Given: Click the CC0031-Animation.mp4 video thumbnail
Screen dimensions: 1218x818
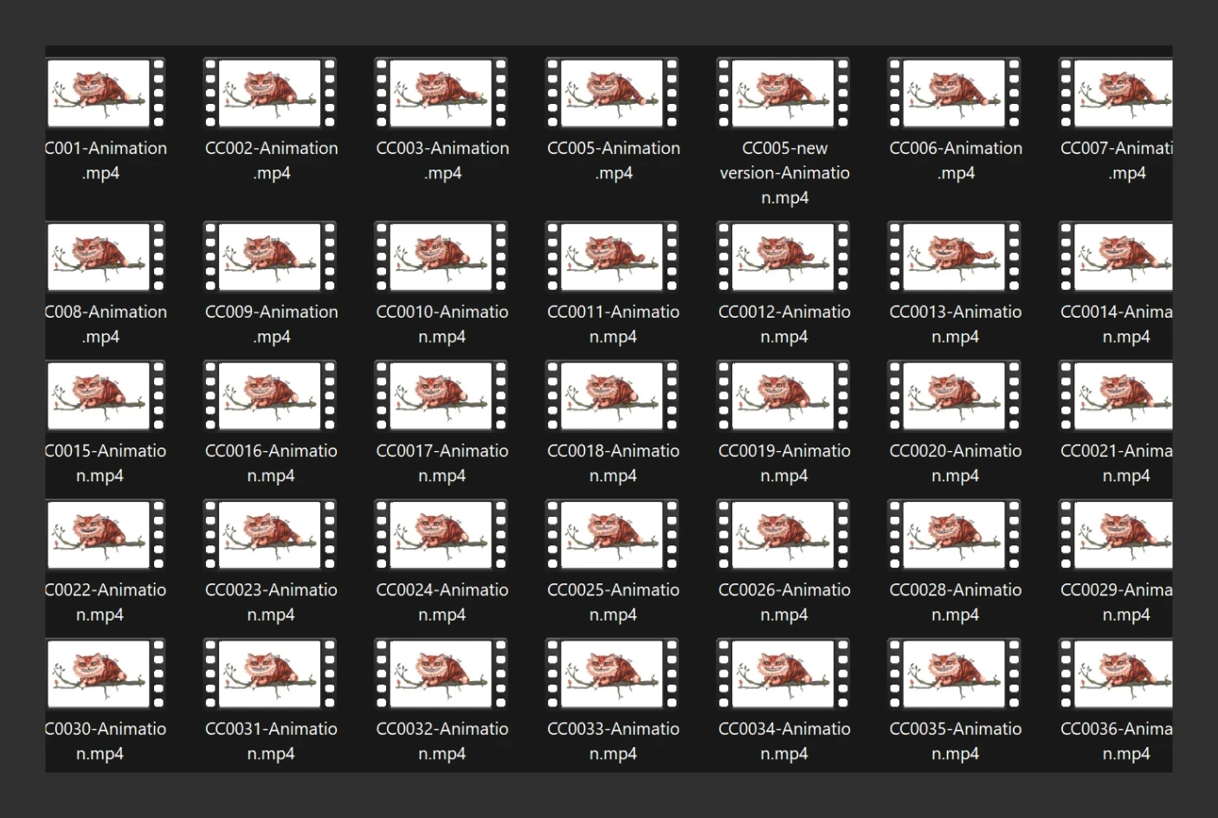Looking at the screenshot, I should [x=270, y=674].
